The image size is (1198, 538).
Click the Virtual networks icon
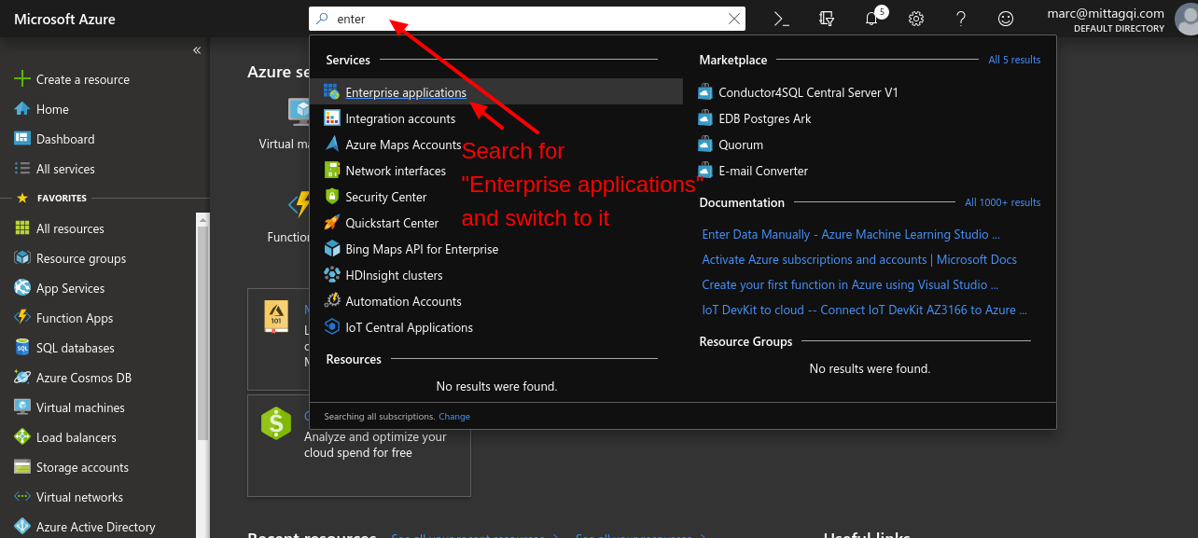point(22,497)
